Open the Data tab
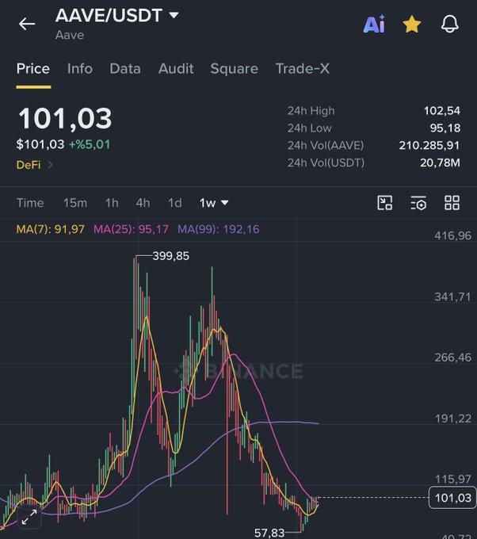 125,69
